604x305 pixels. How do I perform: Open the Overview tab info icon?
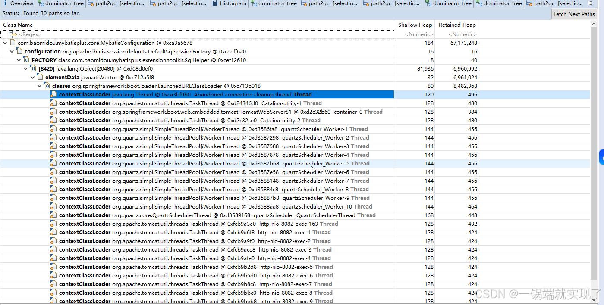click(4, 3)
